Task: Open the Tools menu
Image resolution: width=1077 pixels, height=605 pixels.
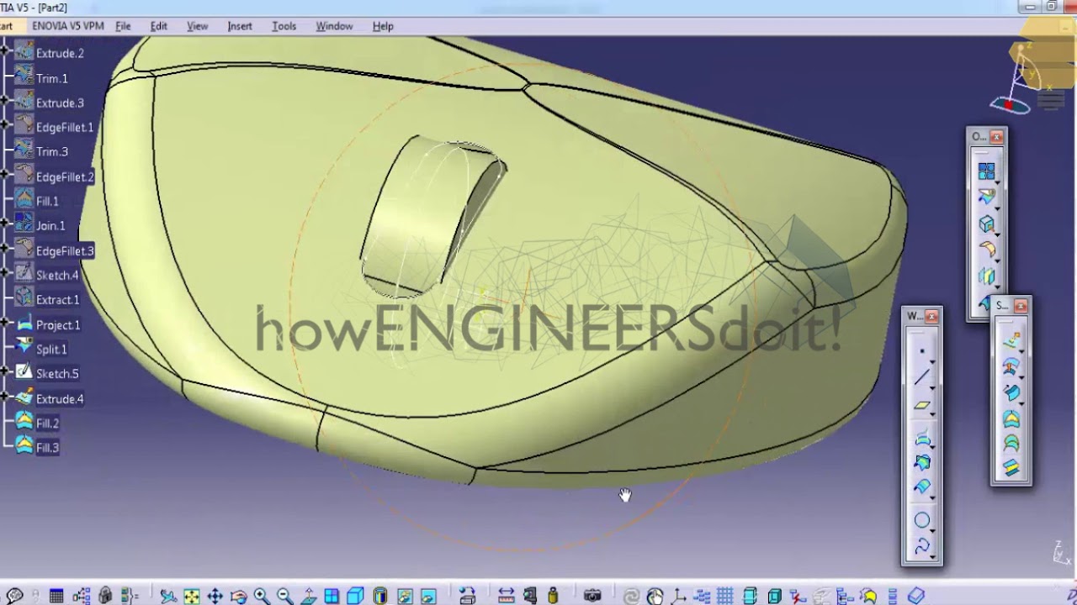Action: pos(284,26)
